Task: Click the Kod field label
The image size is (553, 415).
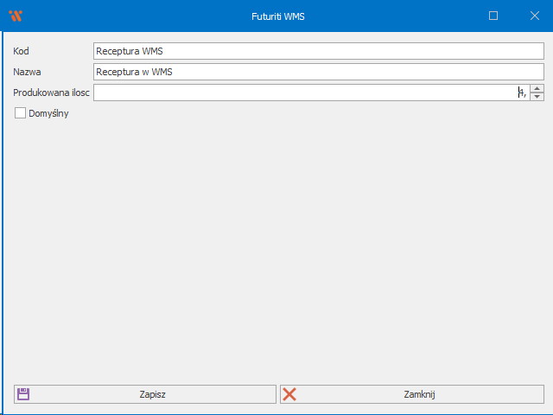Action: [x=22, y=51]
